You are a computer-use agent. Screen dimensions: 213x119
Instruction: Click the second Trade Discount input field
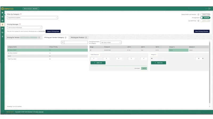click(x=106, y=58)
